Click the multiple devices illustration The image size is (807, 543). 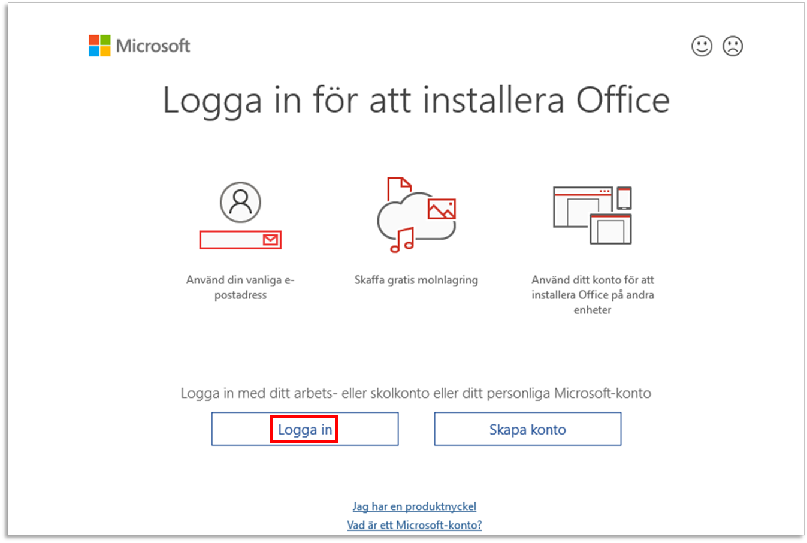pyautogui.click(x=593, y=215)
